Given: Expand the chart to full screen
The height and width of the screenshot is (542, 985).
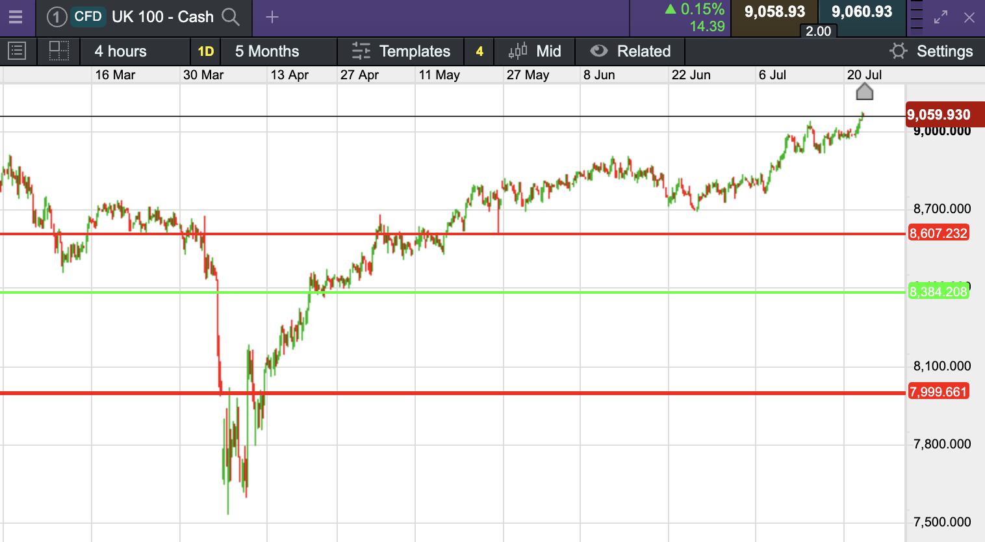Looking at the screenshot, I should point(941,18).
